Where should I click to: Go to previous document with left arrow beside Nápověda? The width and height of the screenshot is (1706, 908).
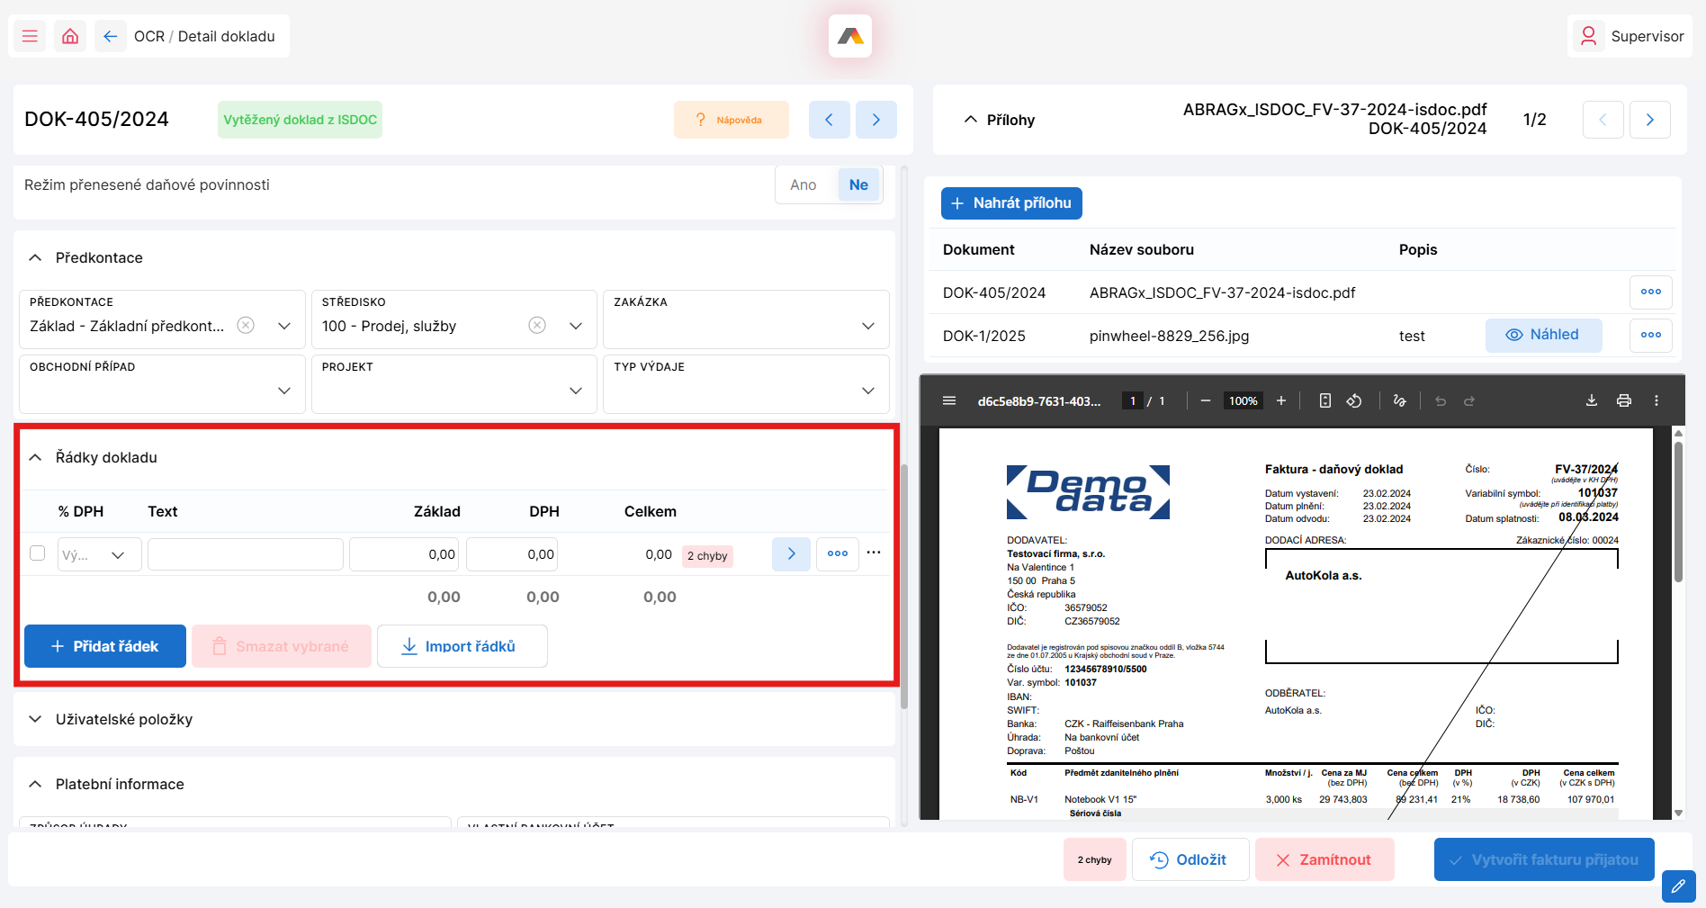pos(830,120)
